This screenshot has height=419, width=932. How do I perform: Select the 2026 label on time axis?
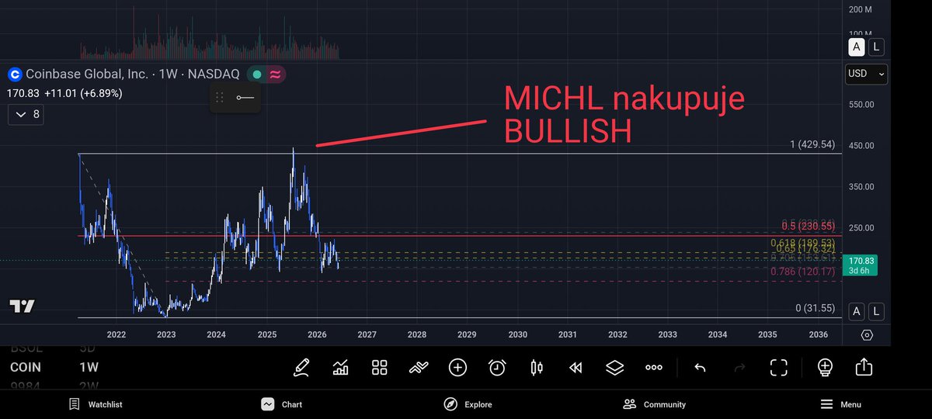[317, 334]
